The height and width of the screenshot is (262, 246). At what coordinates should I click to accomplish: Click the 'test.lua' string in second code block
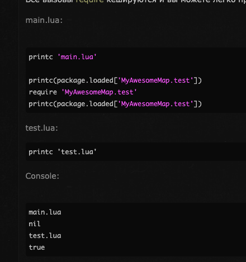point(77,152)
